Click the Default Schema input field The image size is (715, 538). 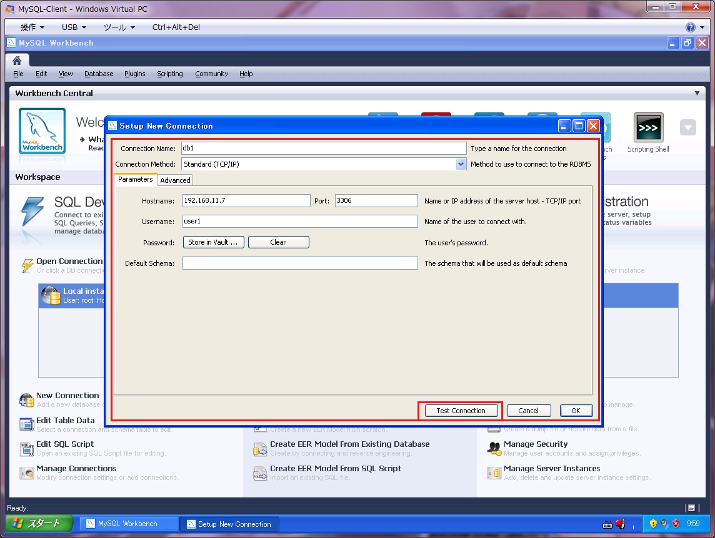tap(300, 263)
